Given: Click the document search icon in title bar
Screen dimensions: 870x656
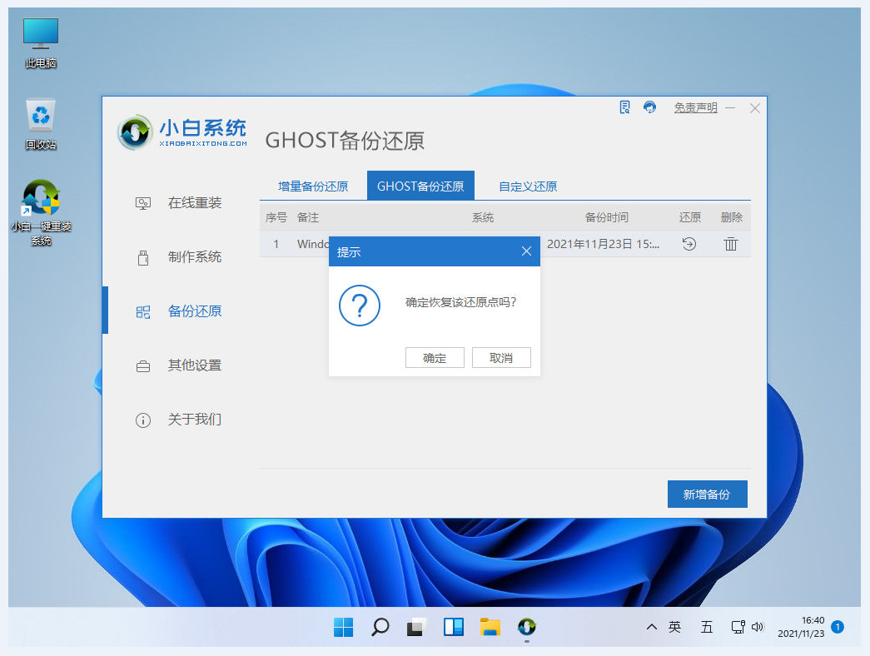Looking at the screenshot, I should [x=625, y=107].
